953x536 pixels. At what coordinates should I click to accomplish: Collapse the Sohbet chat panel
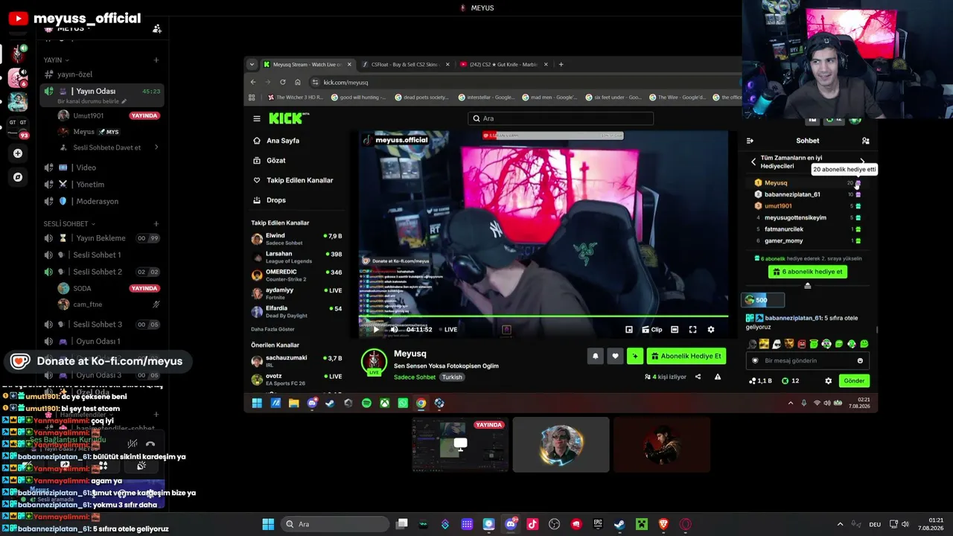(750, 141)
